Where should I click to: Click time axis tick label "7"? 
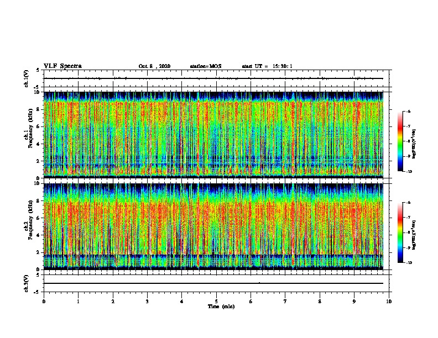coord(285,302)
